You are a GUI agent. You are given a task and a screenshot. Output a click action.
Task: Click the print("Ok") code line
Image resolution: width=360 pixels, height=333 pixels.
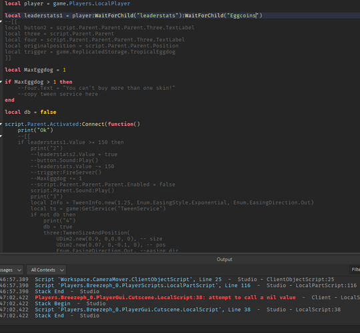tap(35, 131)
